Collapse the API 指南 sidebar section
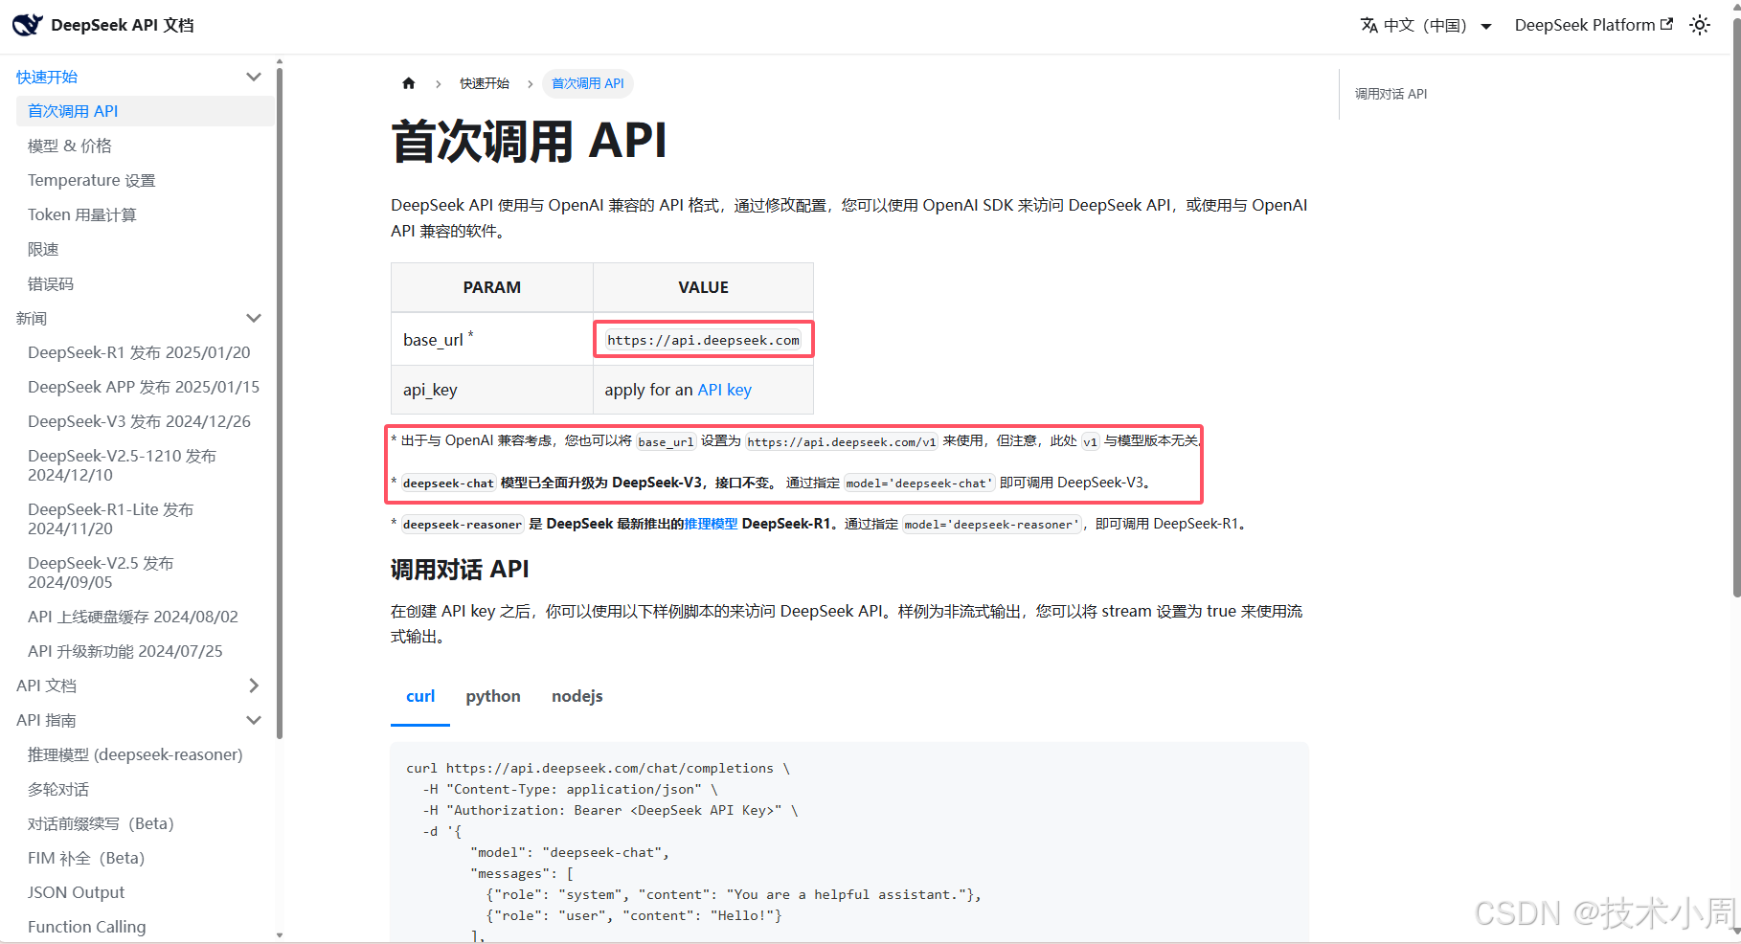 254,720
